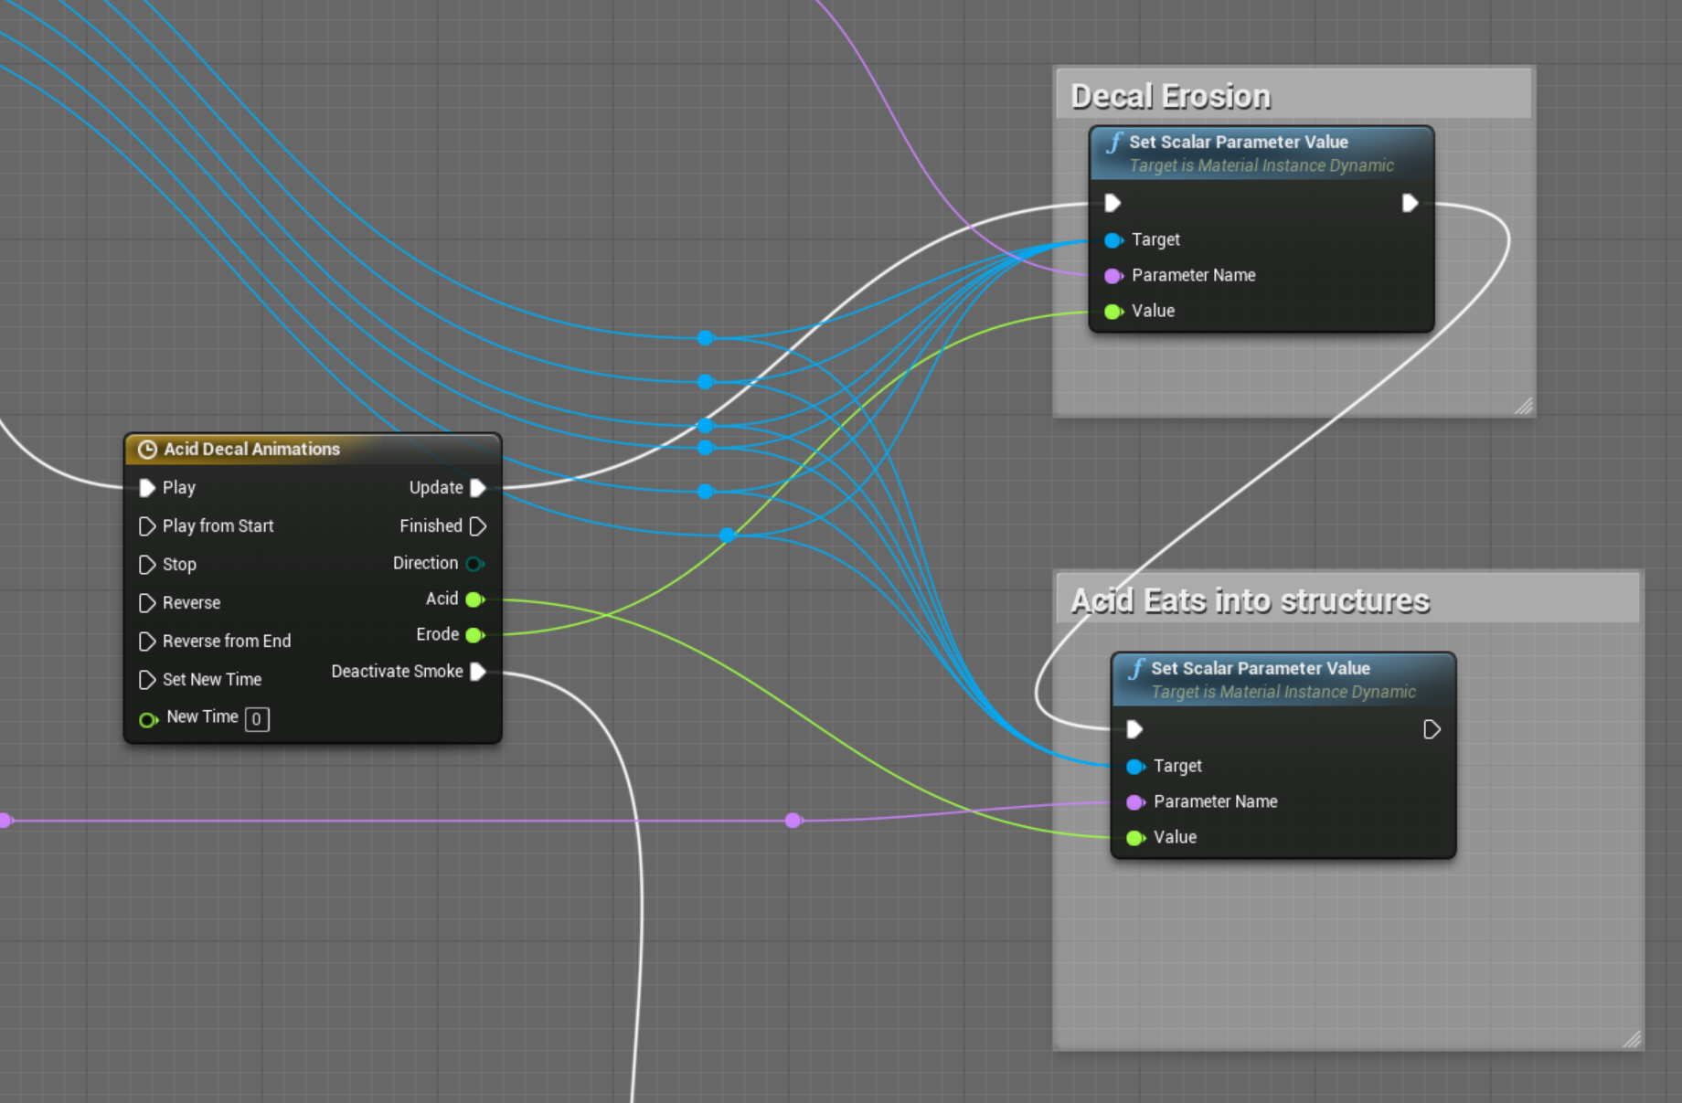Click Decal Erosion comment resize handle
Image resolution: width=1682 pixels, height=1103 pixels.
click(x=1523, y=406)
